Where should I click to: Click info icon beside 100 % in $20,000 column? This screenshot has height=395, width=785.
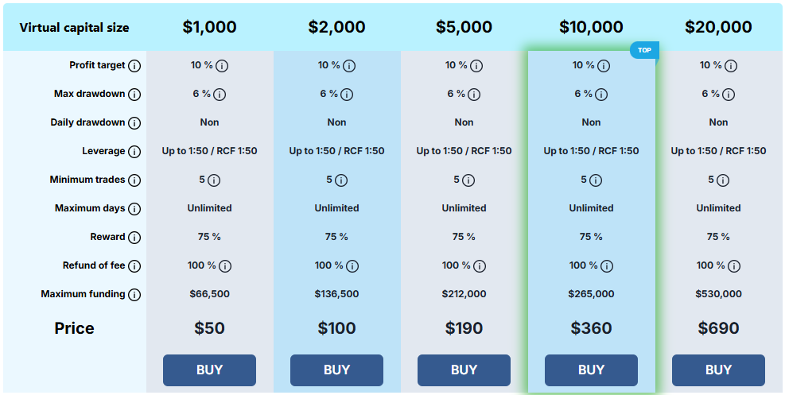point(734,266)
